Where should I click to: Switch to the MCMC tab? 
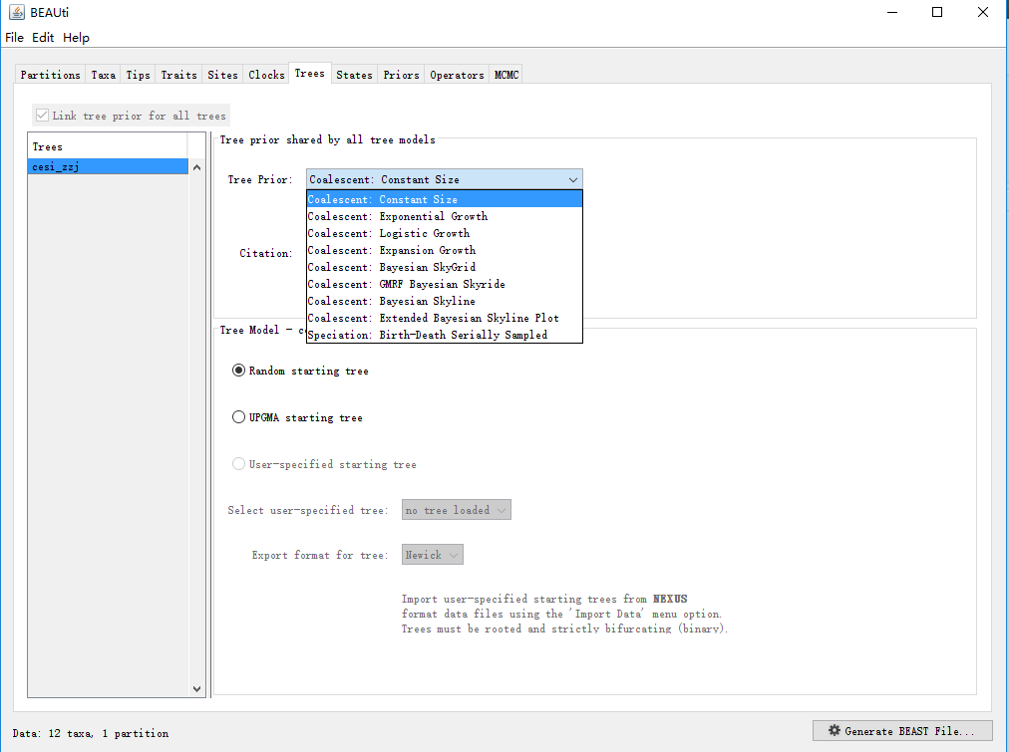coord(506,75)
